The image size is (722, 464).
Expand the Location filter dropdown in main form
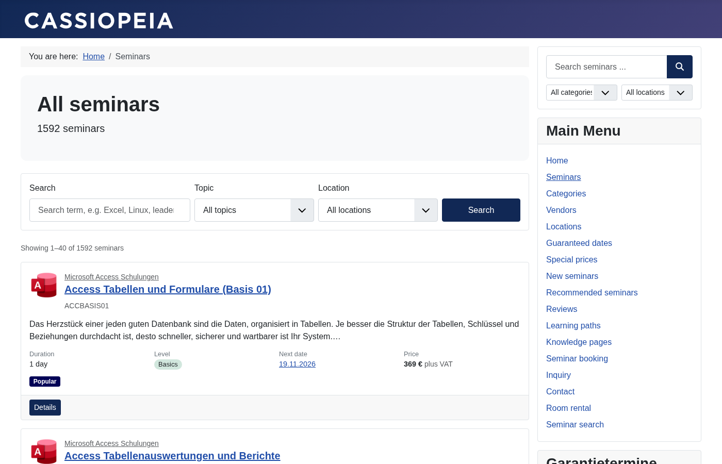378,210
